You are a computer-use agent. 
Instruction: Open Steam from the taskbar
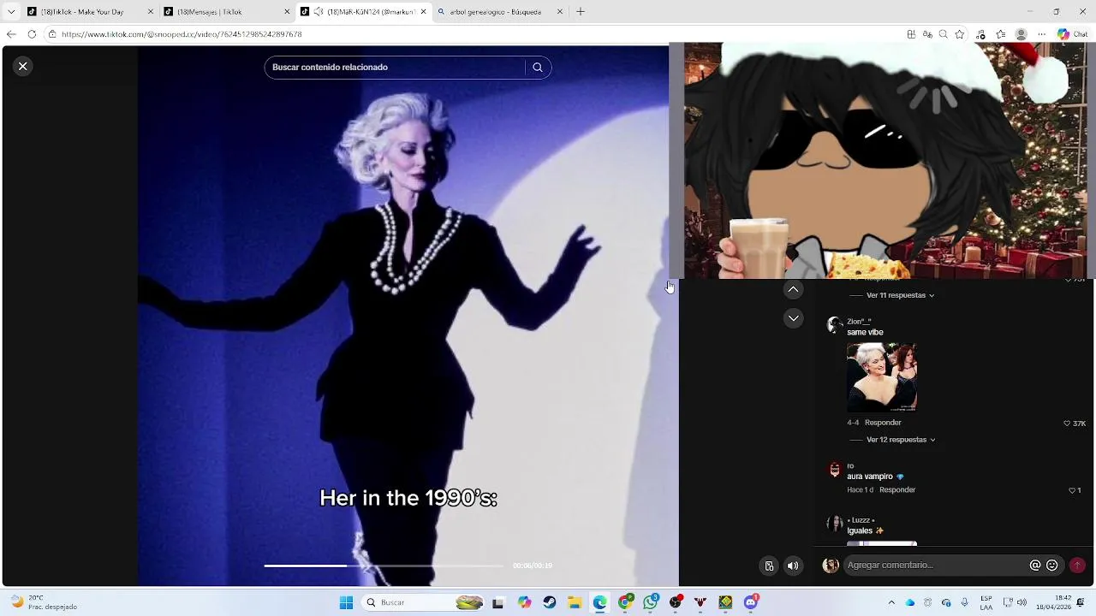tap(549, 603)
